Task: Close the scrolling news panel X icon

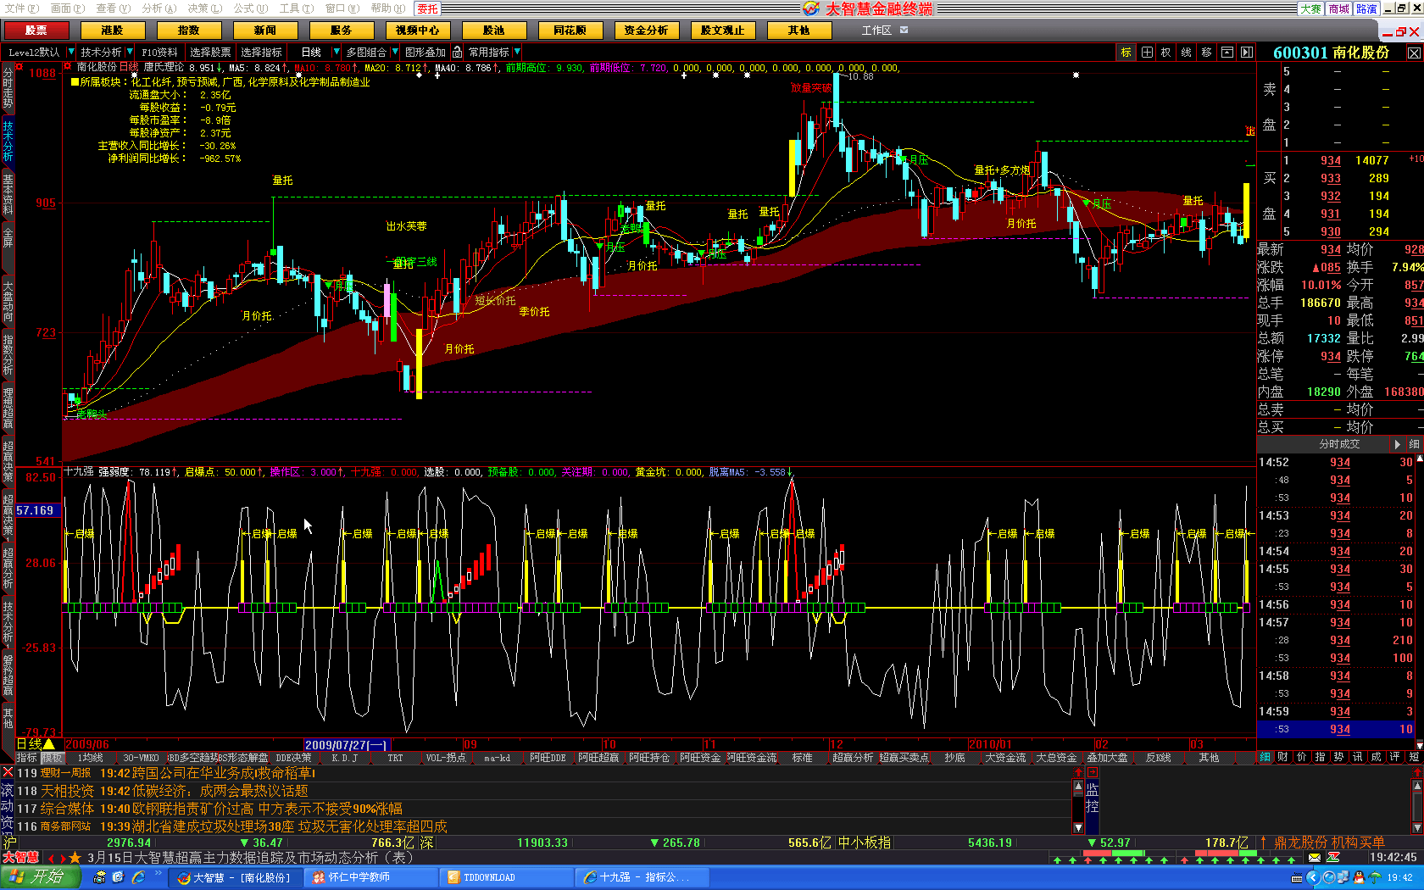Action: pos(8,772)
